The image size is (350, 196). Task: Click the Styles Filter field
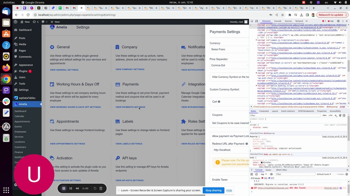(285, 115)
